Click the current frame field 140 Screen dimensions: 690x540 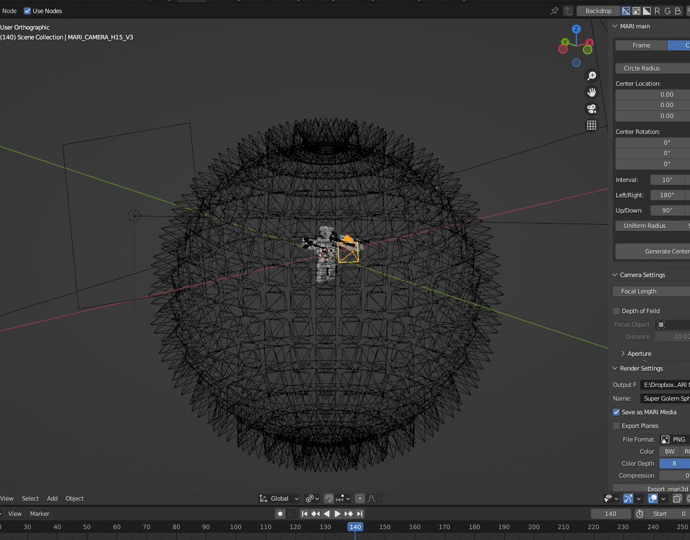click(611, 514)
